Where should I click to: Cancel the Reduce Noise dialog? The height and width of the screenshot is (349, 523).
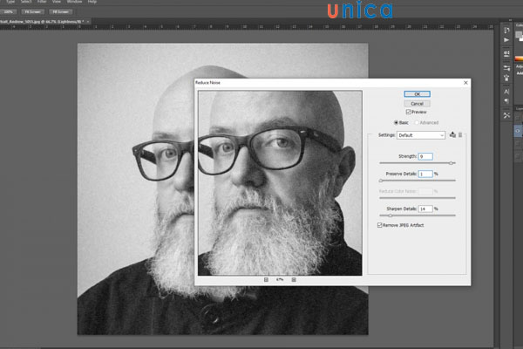pos(417,103)
